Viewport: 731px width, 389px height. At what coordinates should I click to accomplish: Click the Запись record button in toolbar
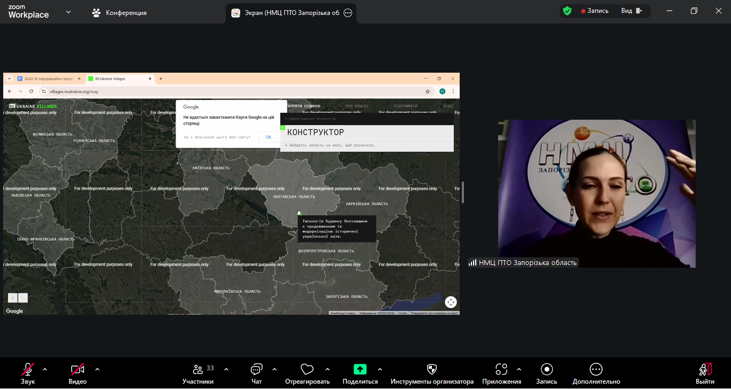click(546, 374)
